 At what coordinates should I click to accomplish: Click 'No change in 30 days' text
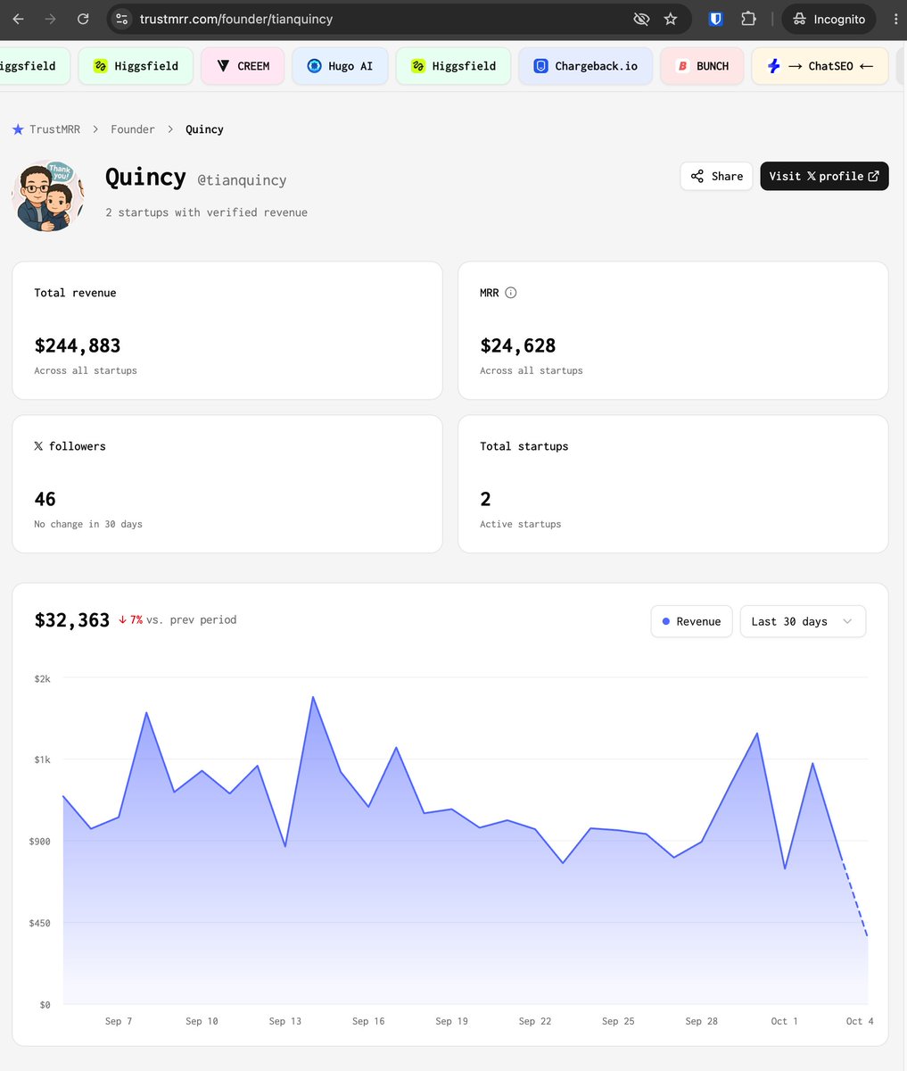point(88,524)
